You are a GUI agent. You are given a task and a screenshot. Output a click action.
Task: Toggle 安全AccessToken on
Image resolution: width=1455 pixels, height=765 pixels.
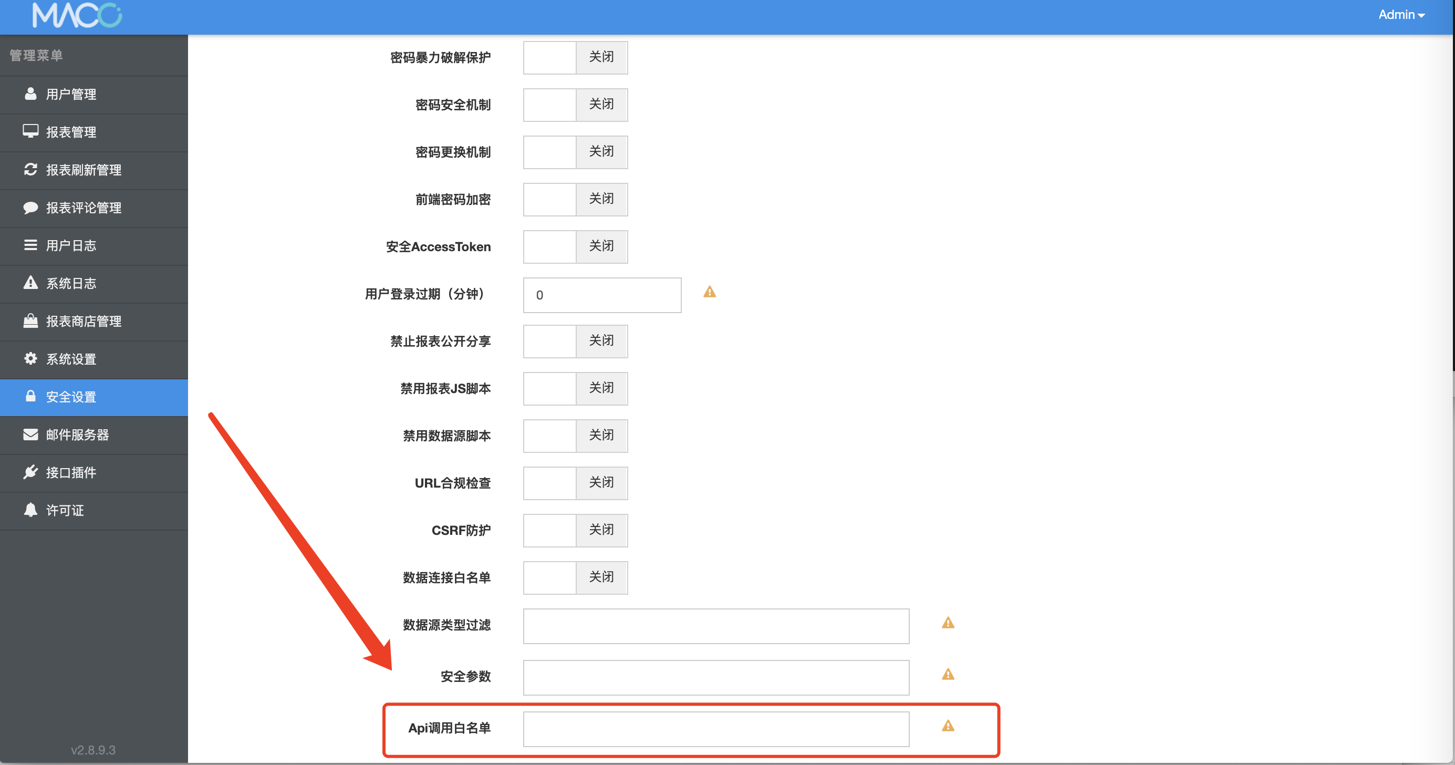[x=549, y=246]
